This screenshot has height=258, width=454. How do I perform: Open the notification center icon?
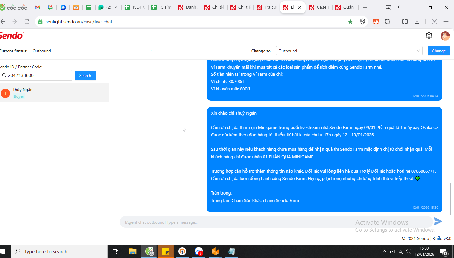click(x=444, y=251)
